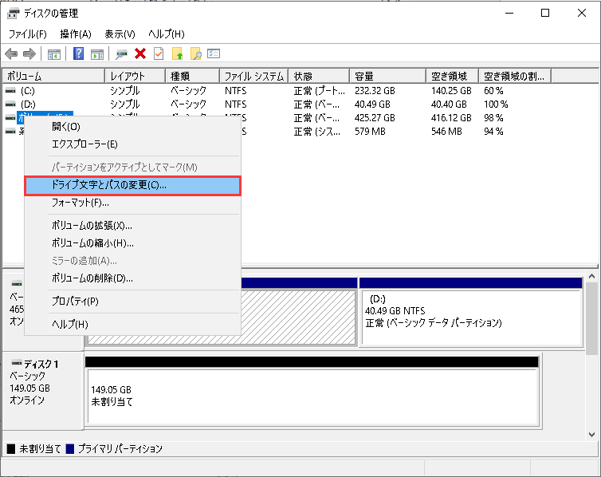Screen dimensions: 601x477
Task: Click the connect drive toolbar icon
Action: coord(122,54)
